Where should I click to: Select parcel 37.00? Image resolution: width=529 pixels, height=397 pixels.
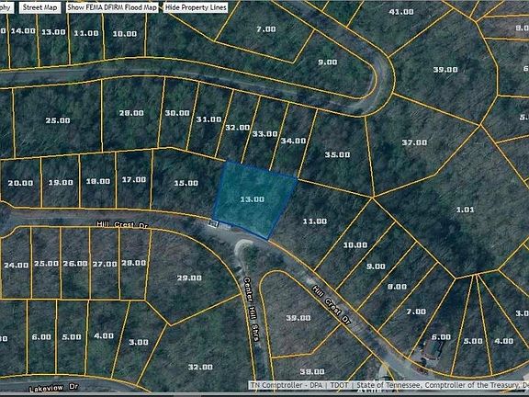[x=414, y=142]
